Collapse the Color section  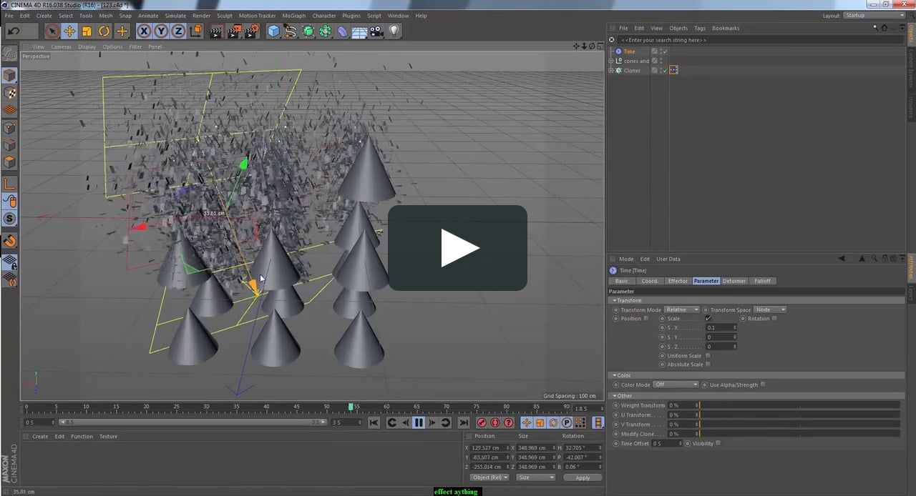[614, 375]
